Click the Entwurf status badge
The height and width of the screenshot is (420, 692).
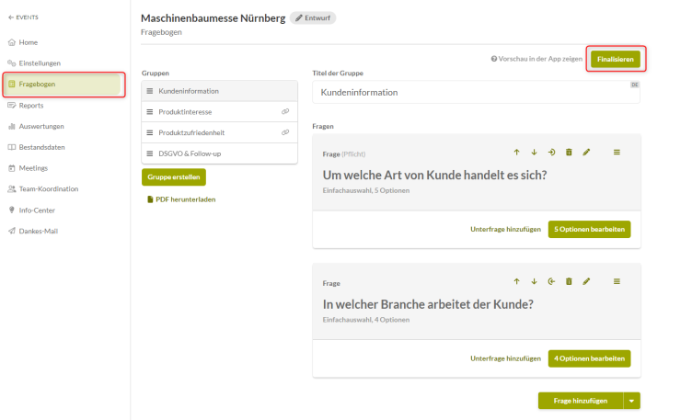tap(313, 18)
